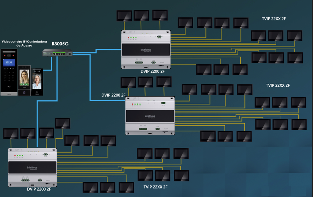Select the "R3005G" label text
313x197 pixels.
coord(60,44)
